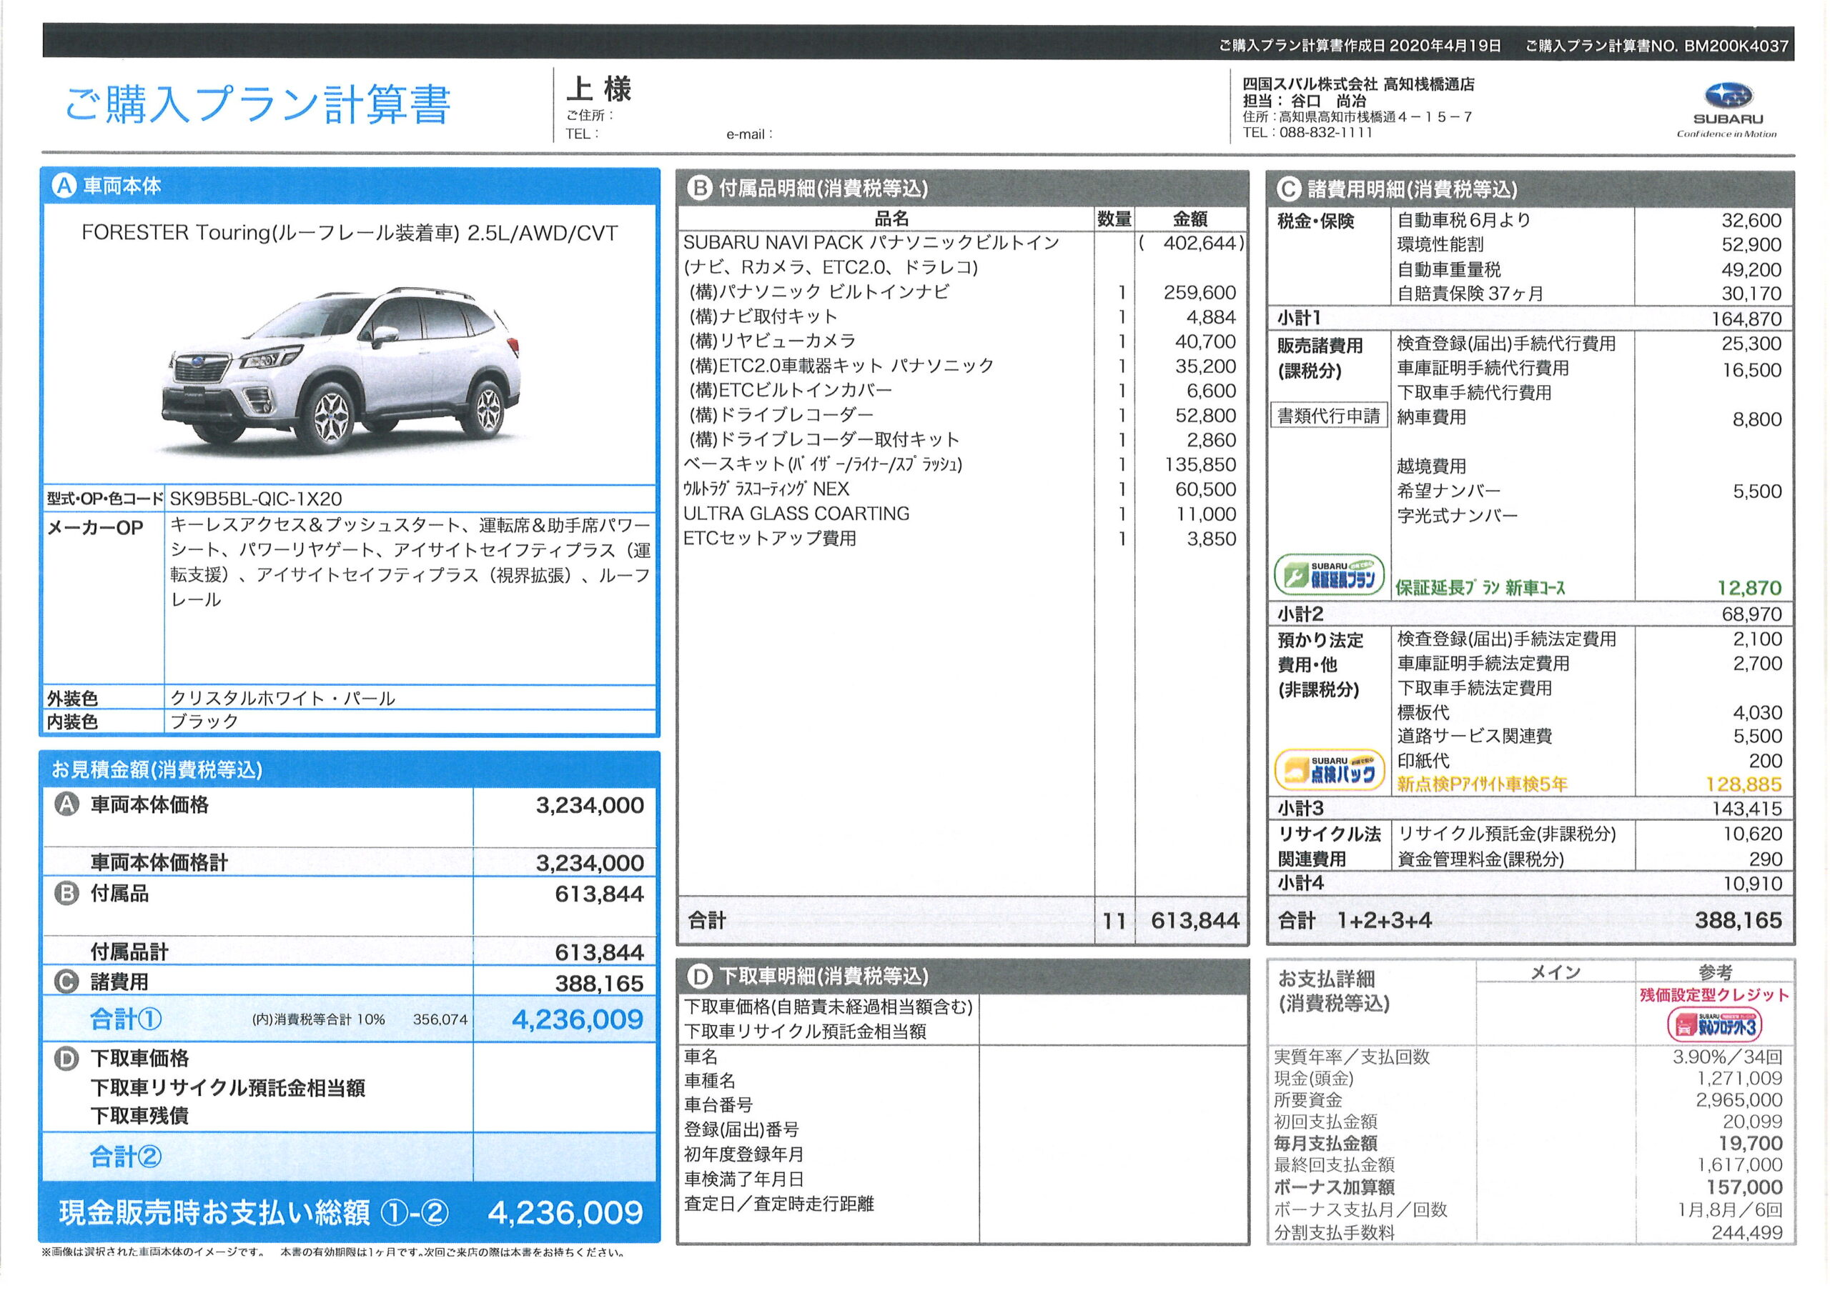Click the 合計 1+2+3+4 amount 388,165
1830x1293 pixels.
click(x=1738, y=921)
